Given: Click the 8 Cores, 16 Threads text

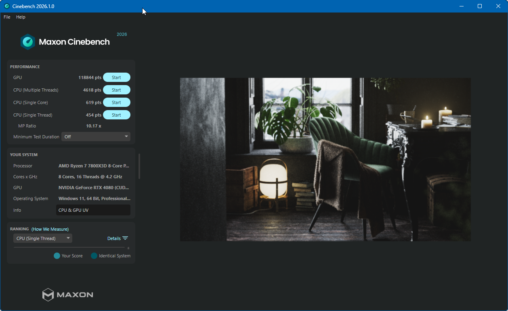Looking at the screenshot, I should [x=90, y=177].
